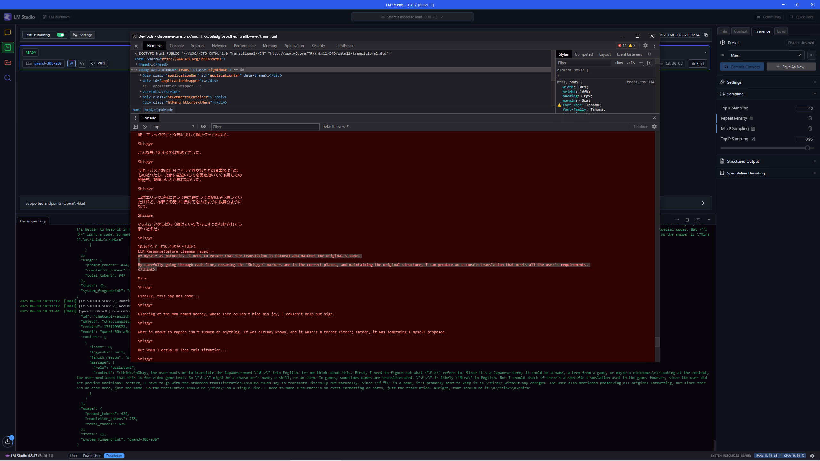Clear the Main preset with the X icon
Viewport: 820px width, 461px height.
coord(723,55)
